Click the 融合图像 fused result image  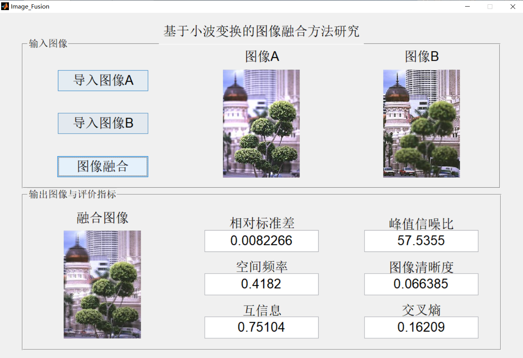pos(102,285)
